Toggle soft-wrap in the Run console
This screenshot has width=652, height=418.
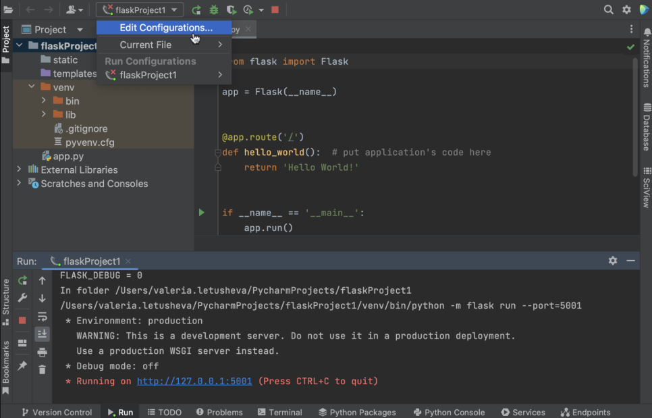[42, 316]
